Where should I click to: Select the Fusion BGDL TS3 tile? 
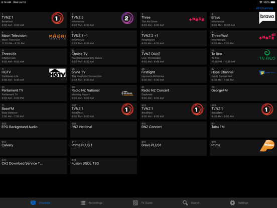click(103, 166)
